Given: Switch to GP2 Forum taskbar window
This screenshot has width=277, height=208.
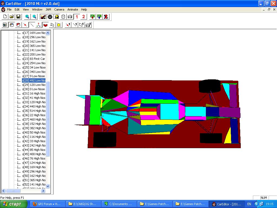Looking at the screenshot, I should click(47, 204).
